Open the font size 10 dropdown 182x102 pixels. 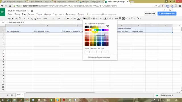click(x=61, y=18)
